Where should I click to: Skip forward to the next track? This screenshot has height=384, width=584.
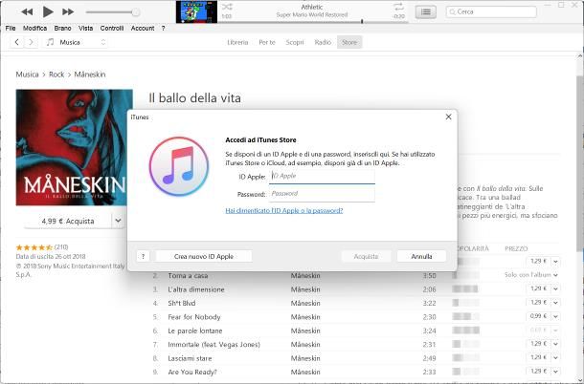(x=68, y=11)
